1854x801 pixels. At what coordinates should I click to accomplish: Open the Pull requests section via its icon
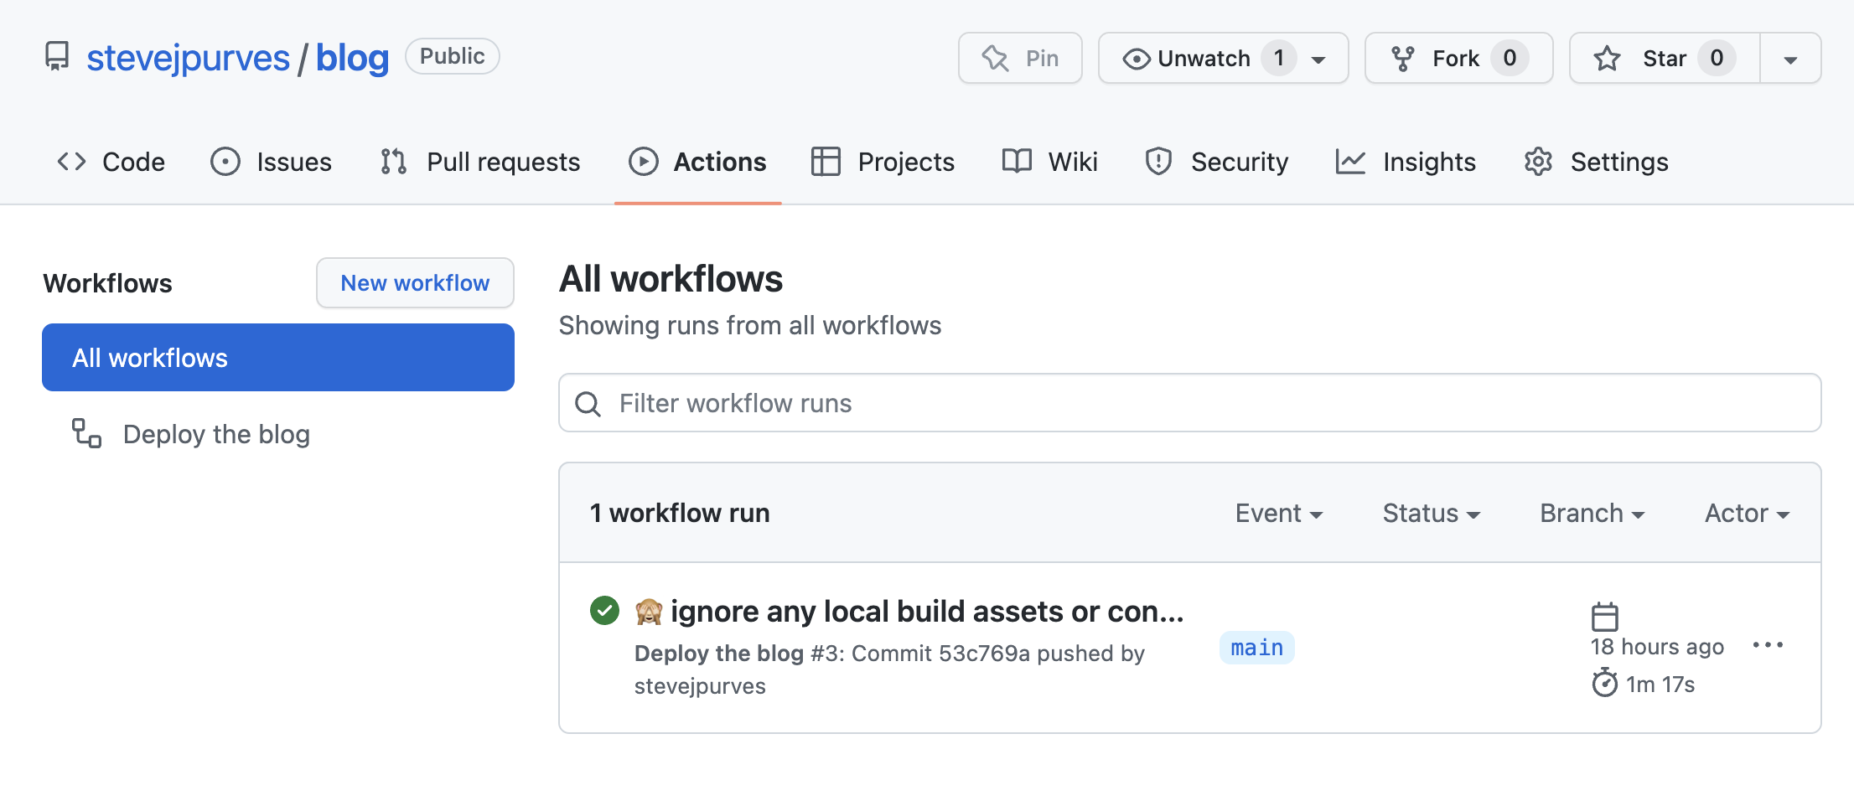click(x=392, y=162)
